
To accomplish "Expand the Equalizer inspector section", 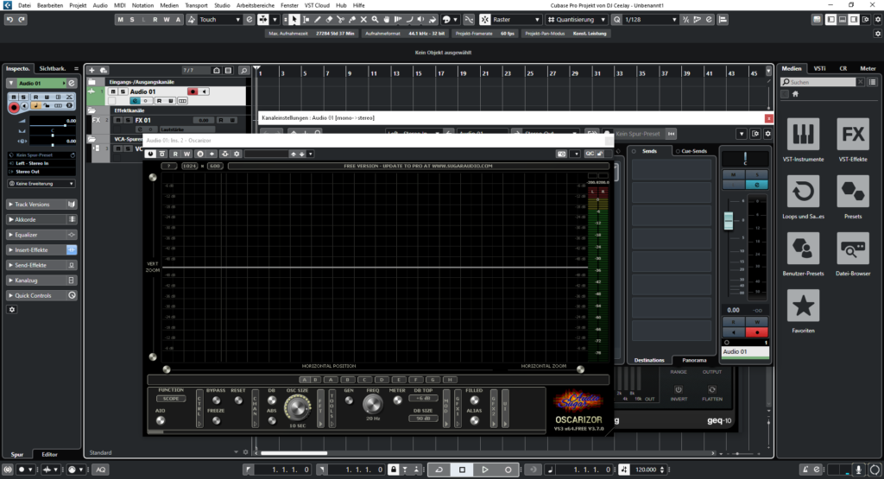I will [41, 235].
